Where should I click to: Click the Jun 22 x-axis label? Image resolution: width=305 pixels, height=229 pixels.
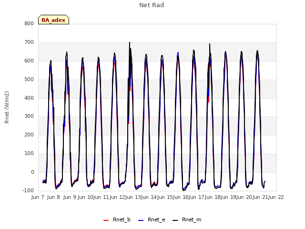pyautogui.click(x=276, y=197)
